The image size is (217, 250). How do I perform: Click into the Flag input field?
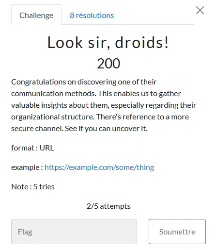(74, 232)
